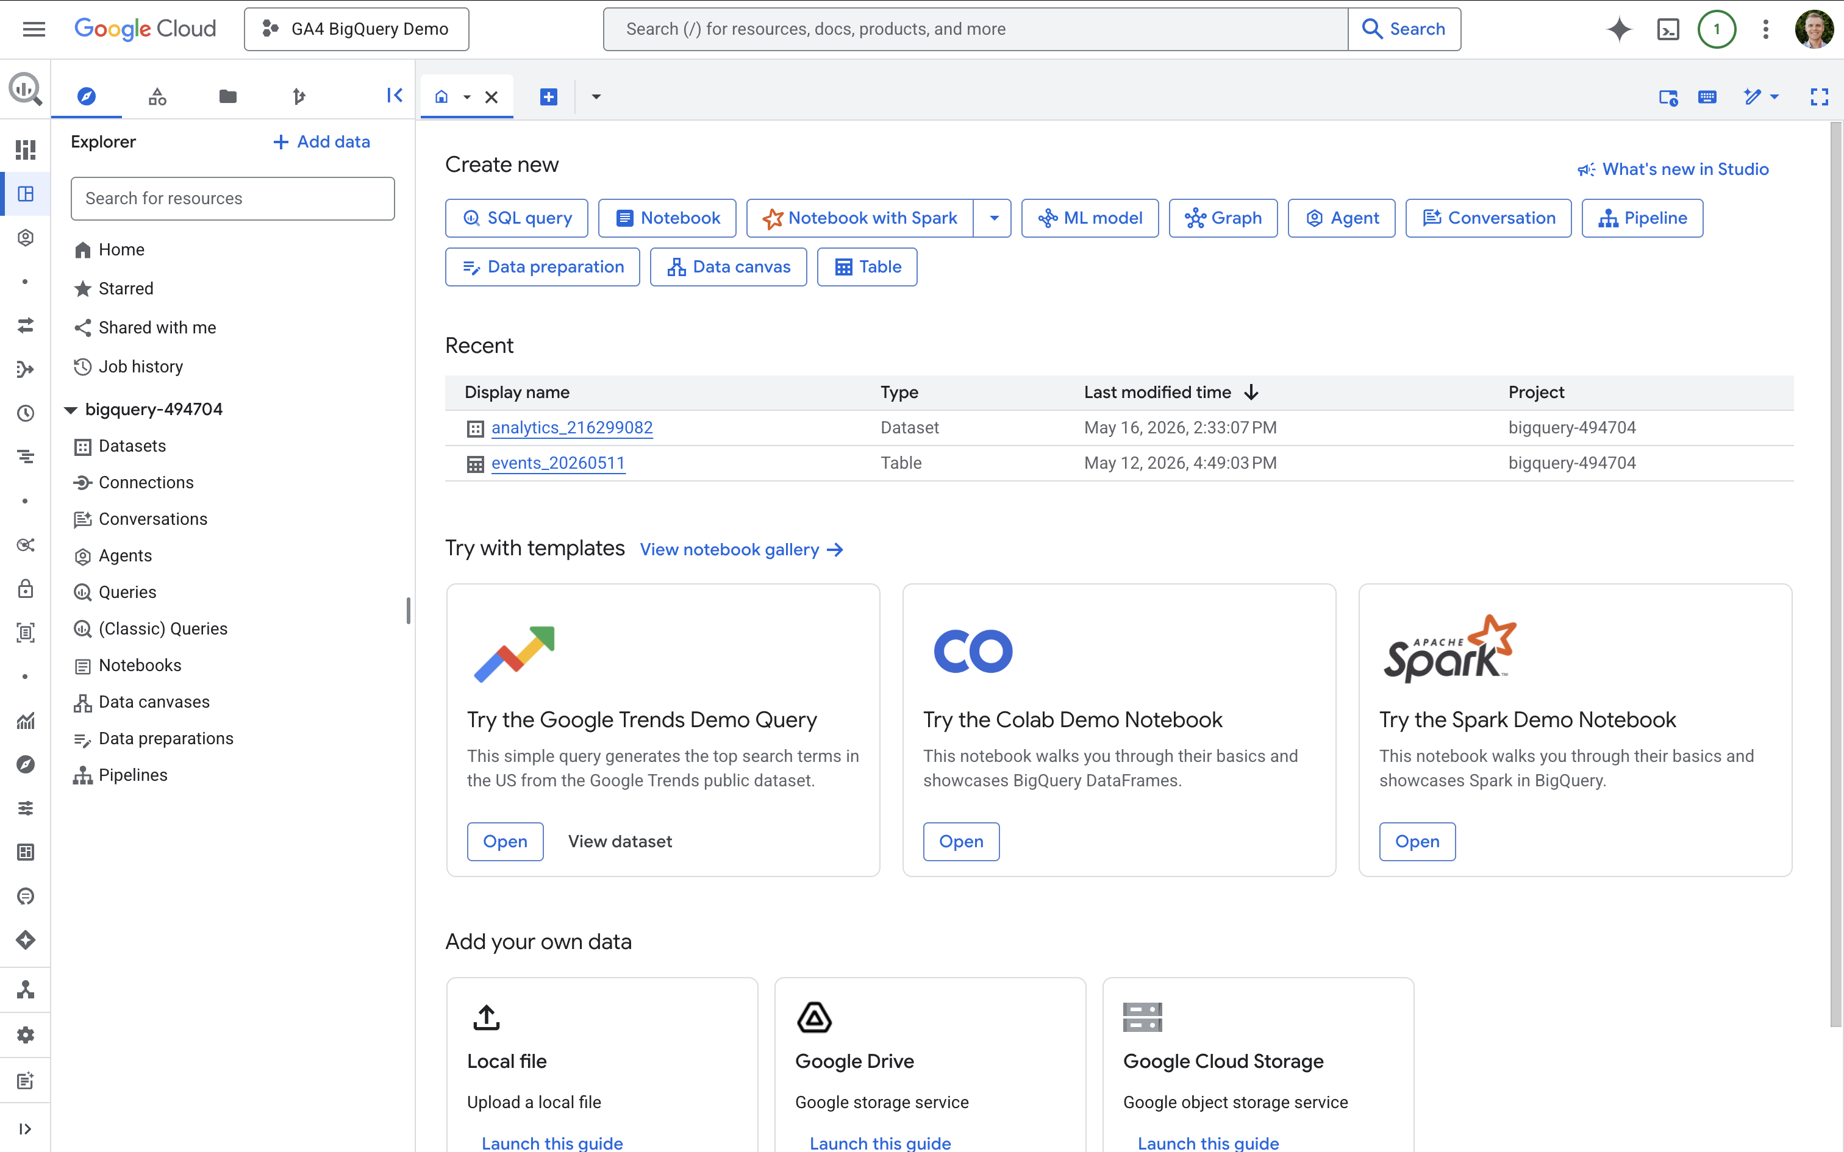This screenshot has height=1152, width=1844.
Task: Open Starred resources
Action: (x=126, y=288)
